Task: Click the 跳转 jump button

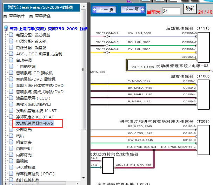Action: point(190,9)
